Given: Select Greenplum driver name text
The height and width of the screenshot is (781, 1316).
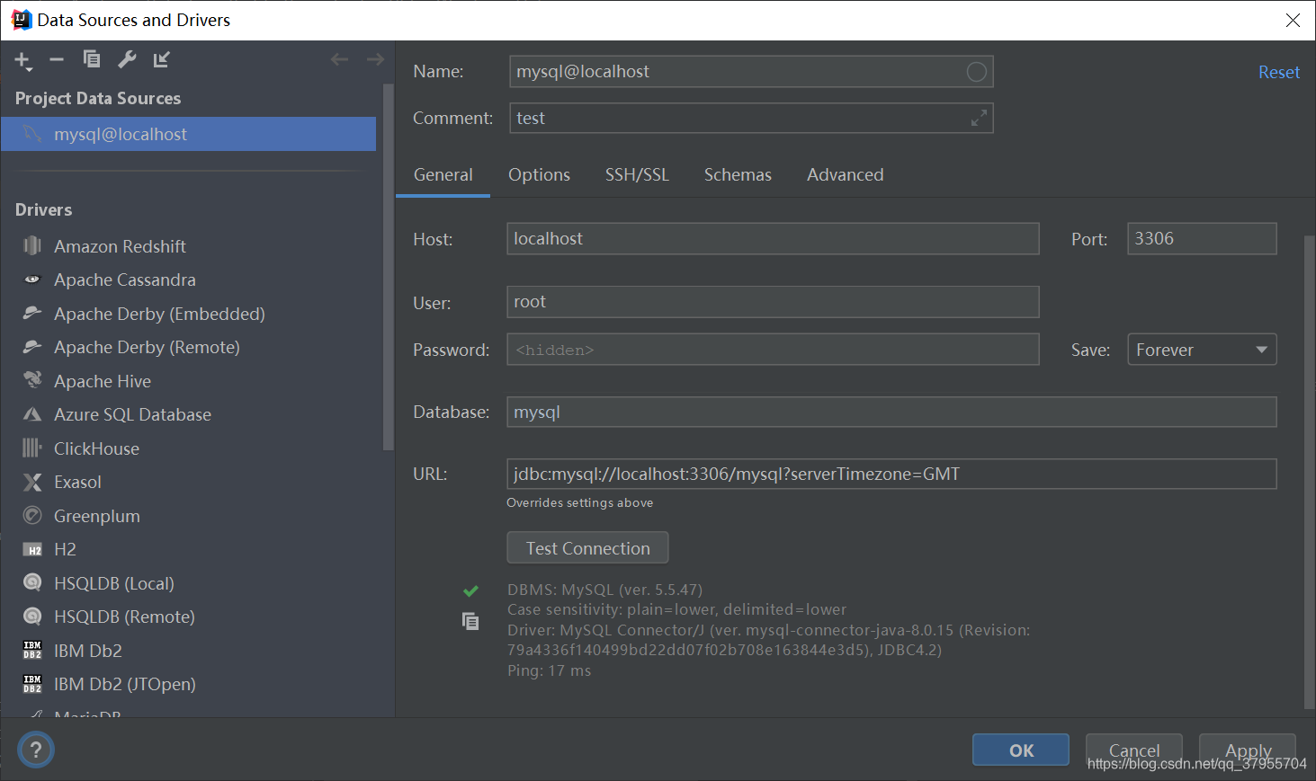Looking at the screenshot, I should pos(97,516).
